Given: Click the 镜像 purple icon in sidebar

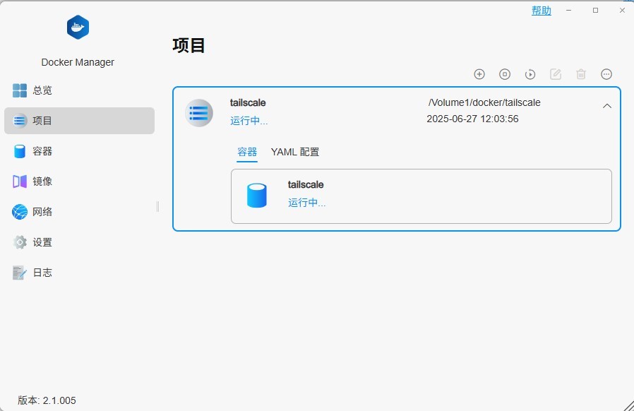Looking at the screenshot, I should coord(19,181).
